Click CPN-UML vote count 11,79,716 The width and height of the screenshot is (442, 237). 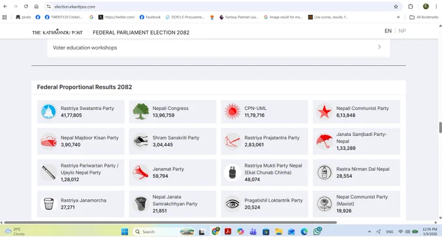click(254, 115)
